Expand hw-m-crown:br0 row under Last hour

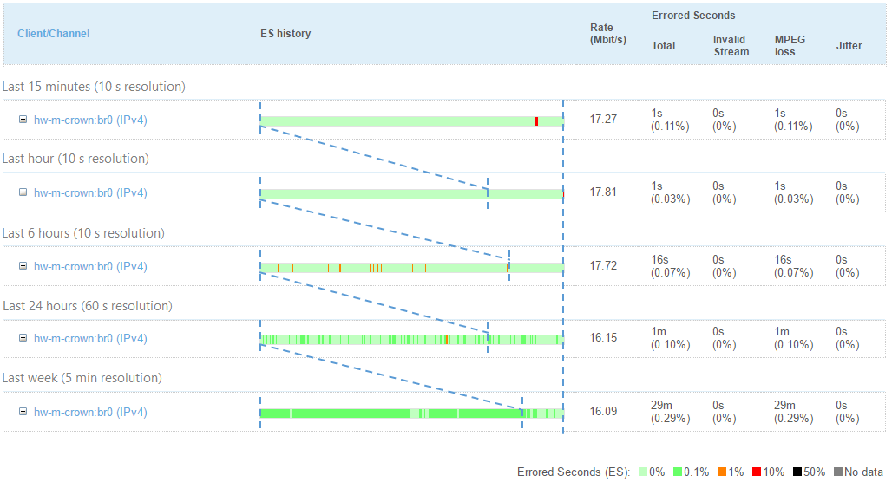[23, 192]
